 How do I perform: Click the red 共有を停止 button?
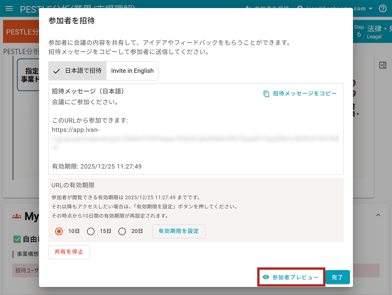[x=69, y=252]
